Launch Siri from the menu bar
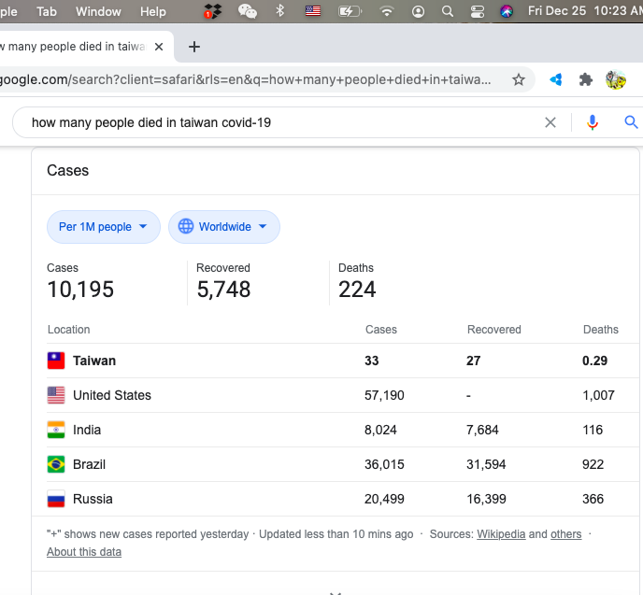 pyautogui.click(x=506, y=12)
